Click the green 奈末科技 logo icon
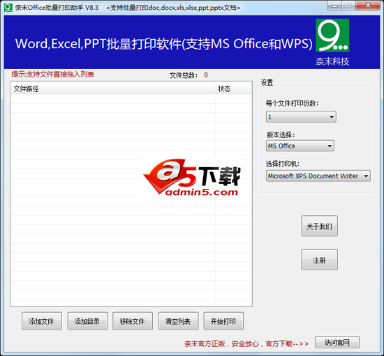This screenshot has height=356, width=384. tap(332, 36)
